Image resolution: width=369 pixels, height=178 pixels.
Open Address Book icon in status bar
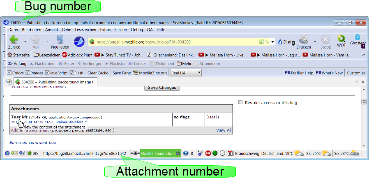pyautogui.click(x=29, y=153)
